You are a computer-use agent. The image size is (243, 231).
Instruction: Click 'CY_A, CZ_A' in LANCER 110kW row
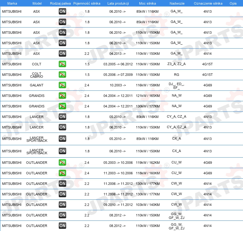click(177, 127)
